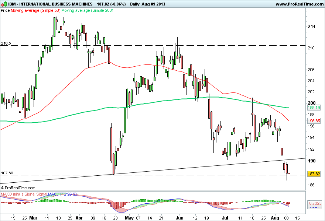Click the 204 price axis label
The image size is (325, 221).
pos(311,81)
